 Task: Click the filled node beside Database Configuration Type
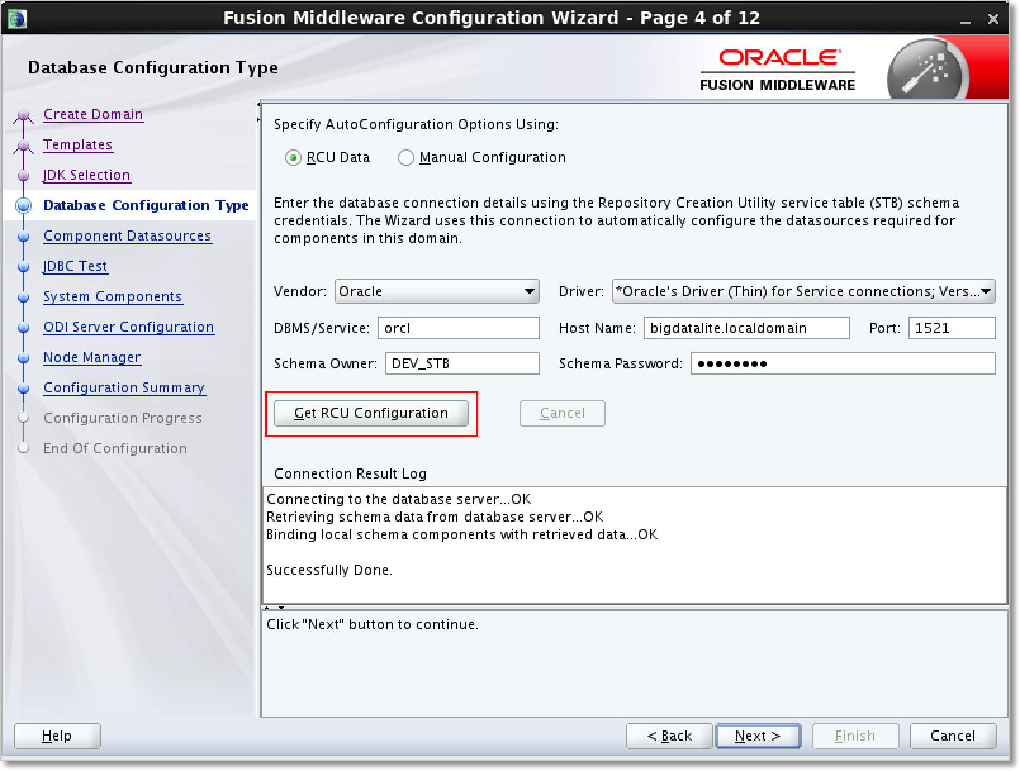pos(23,205)
